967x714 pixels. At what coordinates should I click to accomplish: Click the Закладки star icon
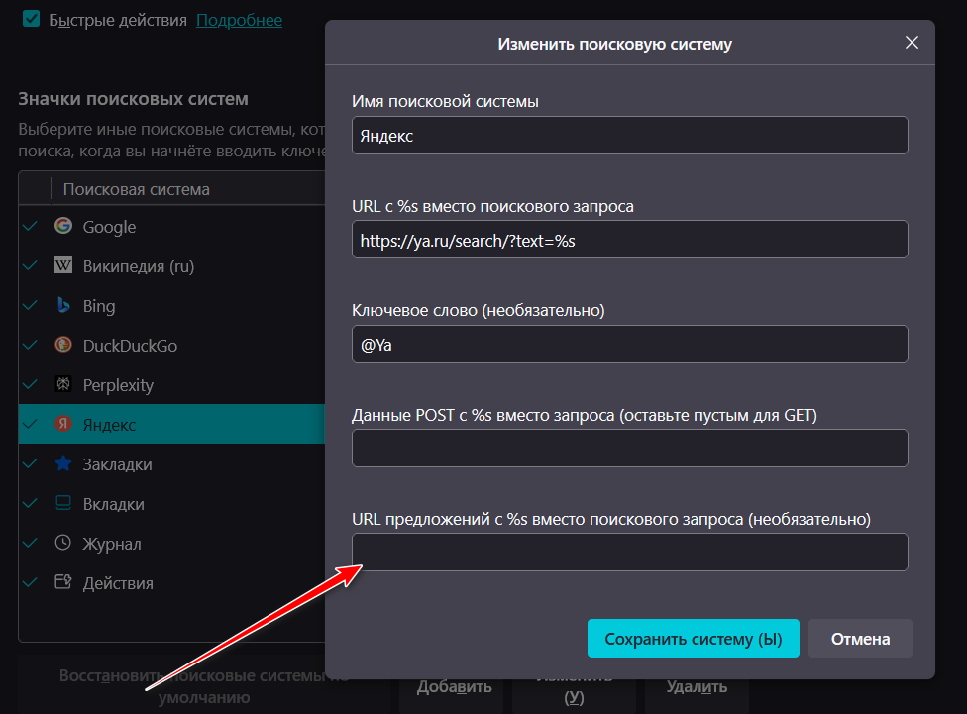click(x=63, y=463)
